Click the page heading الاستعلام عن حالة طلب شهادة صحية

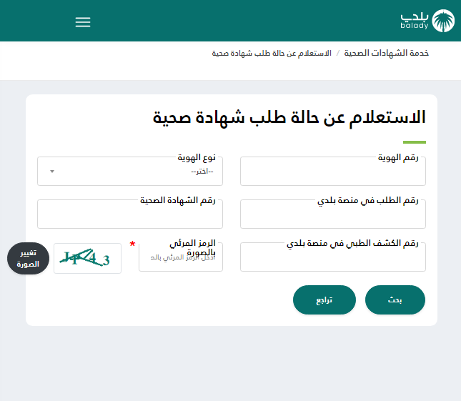pyautogui.click(x=289, y=117)
